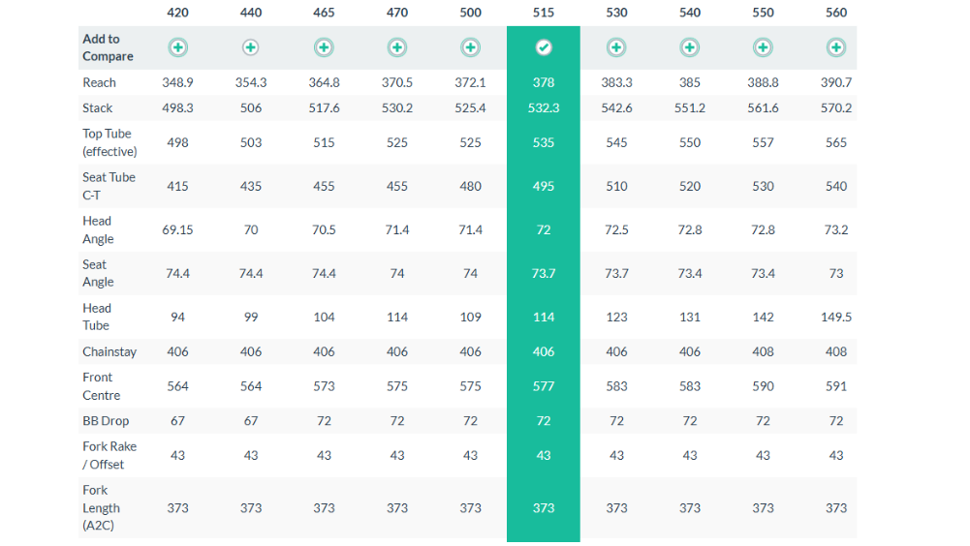The width and height of the screenshot is (970, 546).
Task: Click the Head Tube value 149.5
Action: point(836,317)
